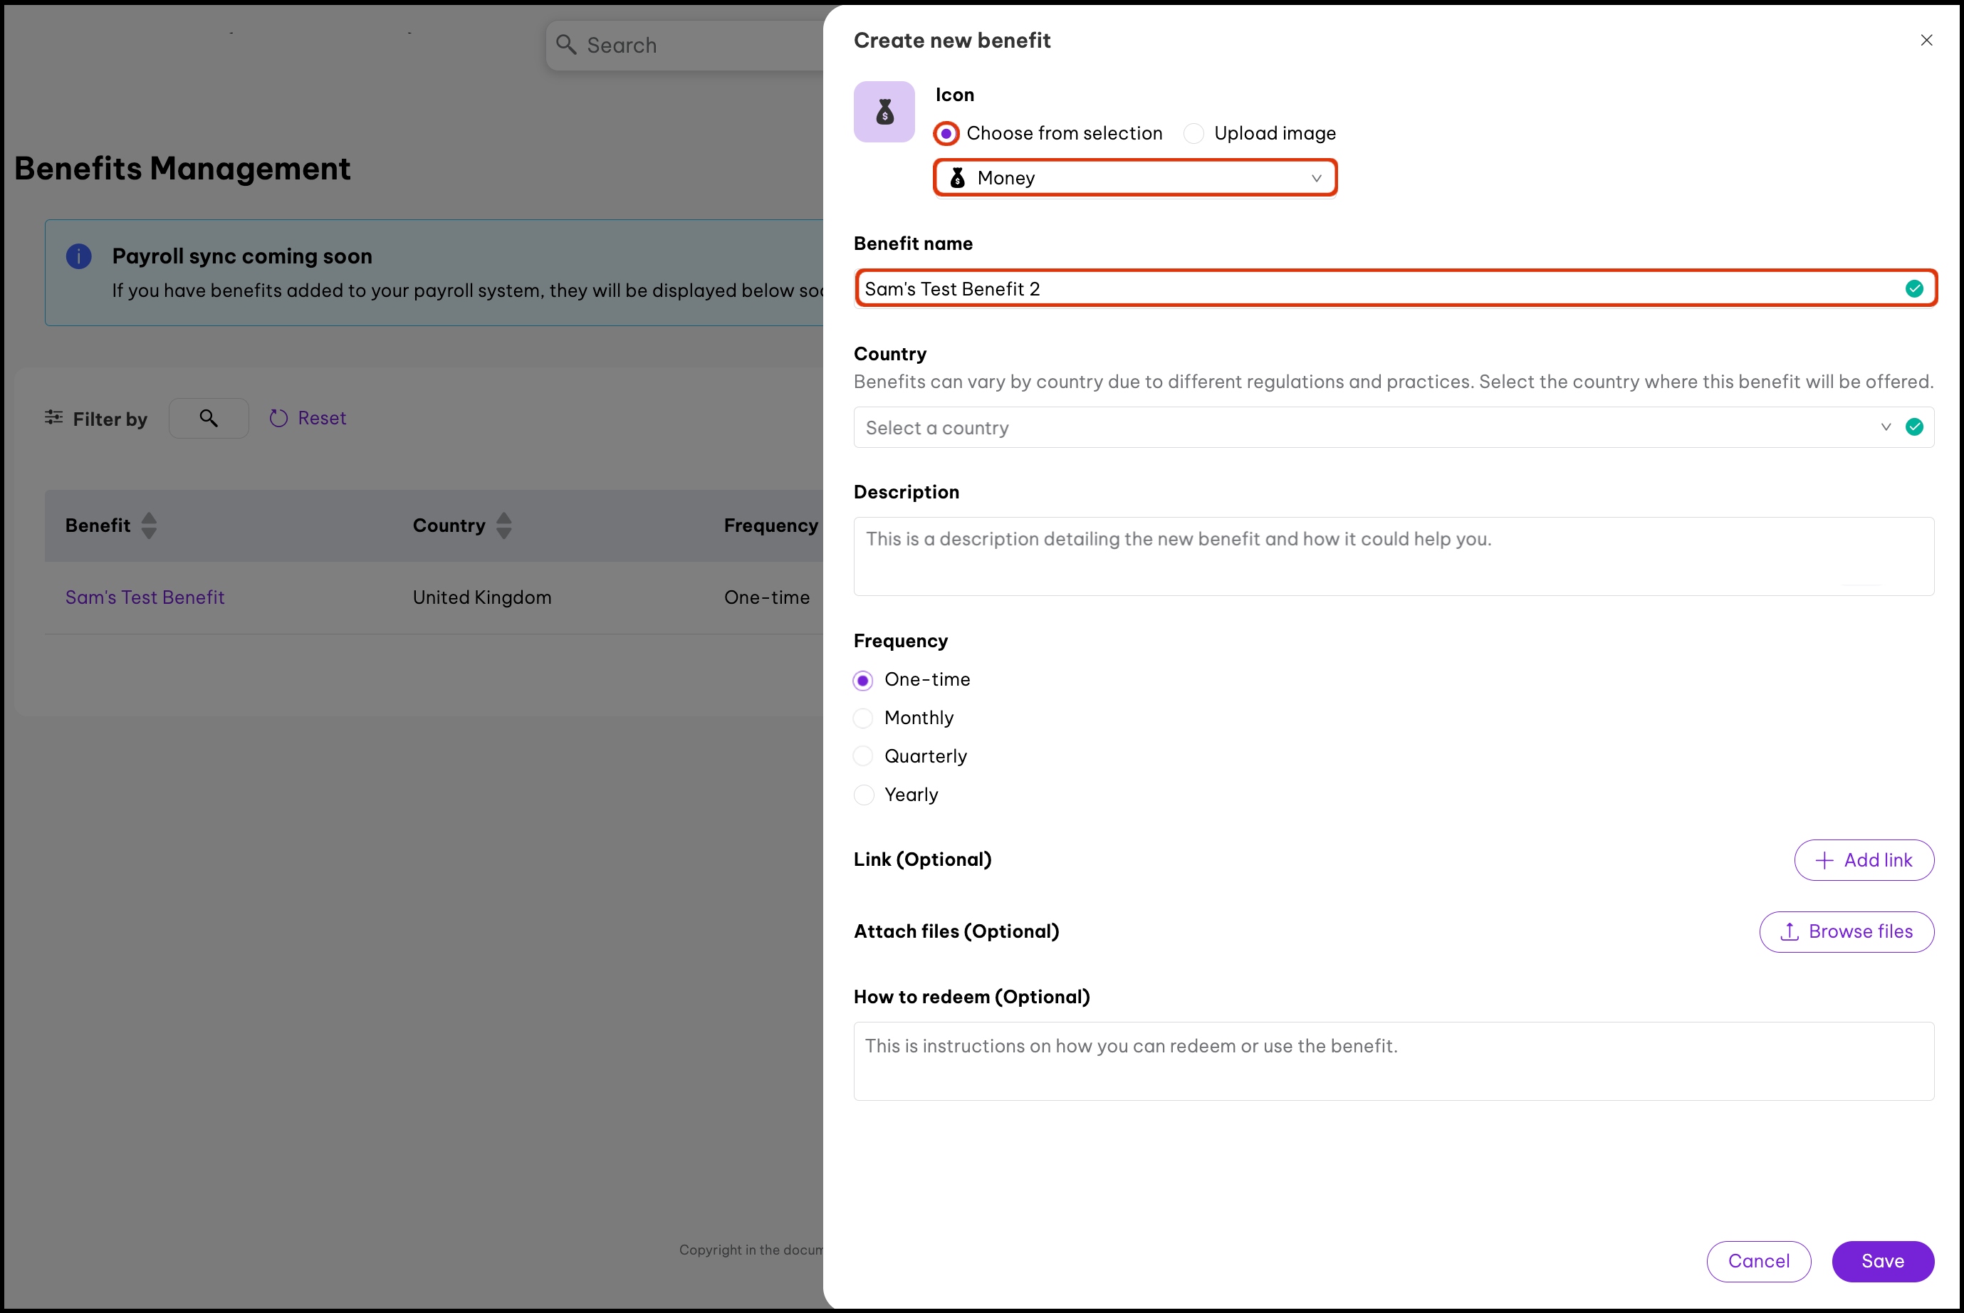The image size is (1964, 1313).
Task: Cancel creating the benefit
Action: (1758, 1261)
